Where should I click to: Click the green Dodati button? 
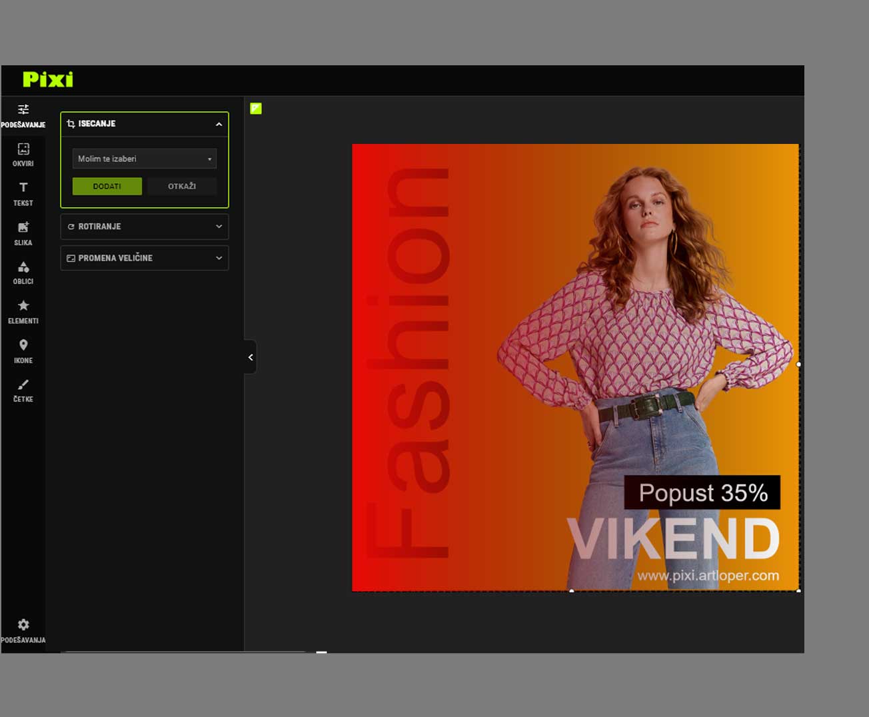tap(107, 187)
